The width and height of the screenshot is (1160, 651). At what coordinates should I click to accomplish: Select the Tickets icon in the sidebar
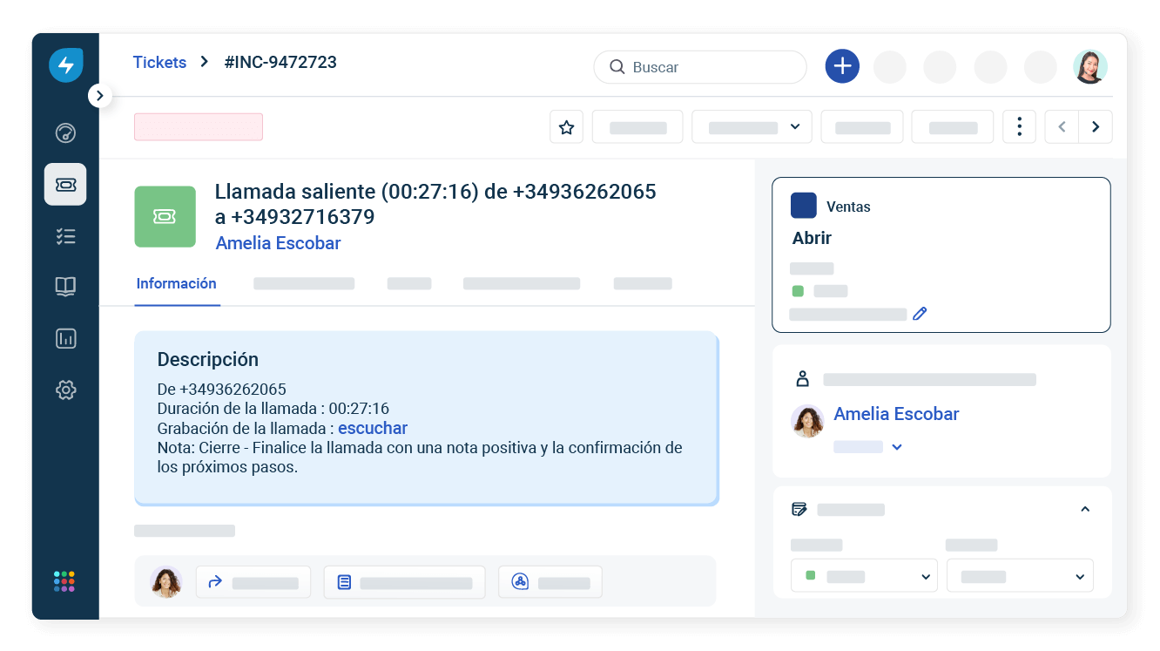coord(65,184)
